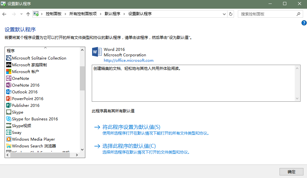The image size is (307, 178).
Task: Click 选择此程序的默认值(C)
Action: click(129, 146)
